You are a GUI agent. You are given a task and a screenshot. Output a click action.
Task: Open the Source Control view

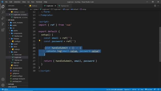click(x=3, y=24)
